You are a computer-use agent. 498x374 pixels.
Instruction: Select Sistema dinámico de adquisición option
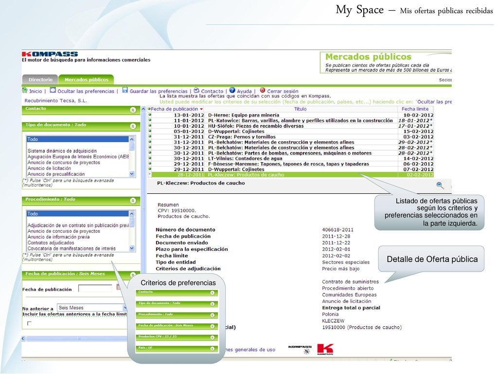pos(62,151)
